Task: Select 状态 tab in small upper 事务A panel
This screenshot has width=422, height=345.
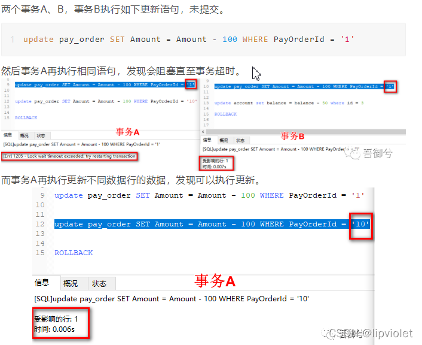Action: coord(41,135)
